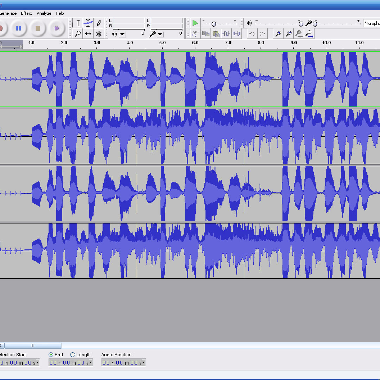Select the Selection (I-beam) tool

click(78, 23)
